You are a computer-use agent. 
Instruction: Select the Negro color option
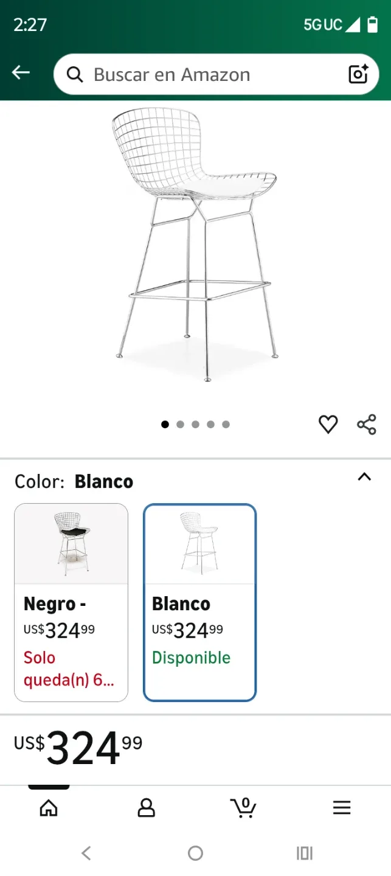[x=71, y=602]
